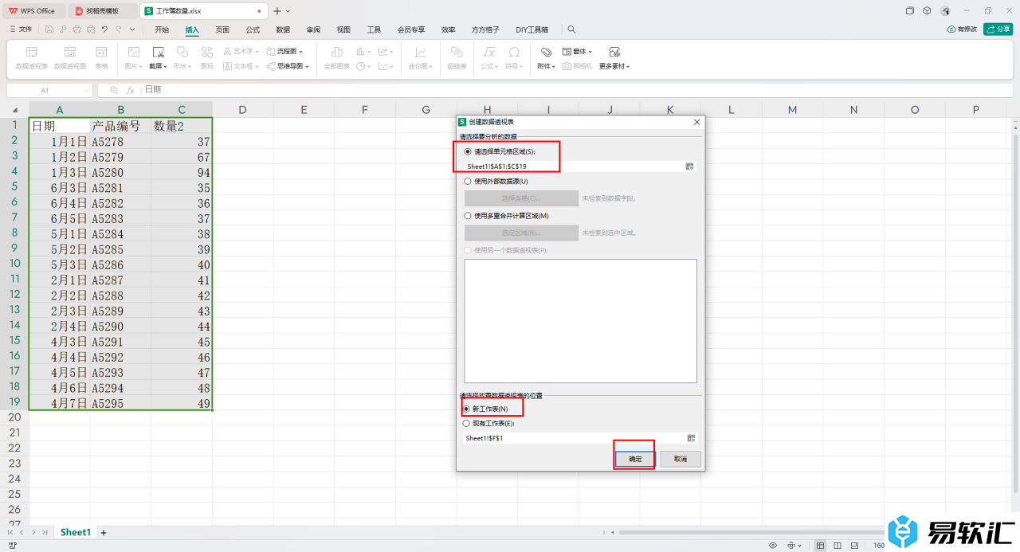Click the 分享 Share button
1020x552 pixels.
(x=998, y=29)
